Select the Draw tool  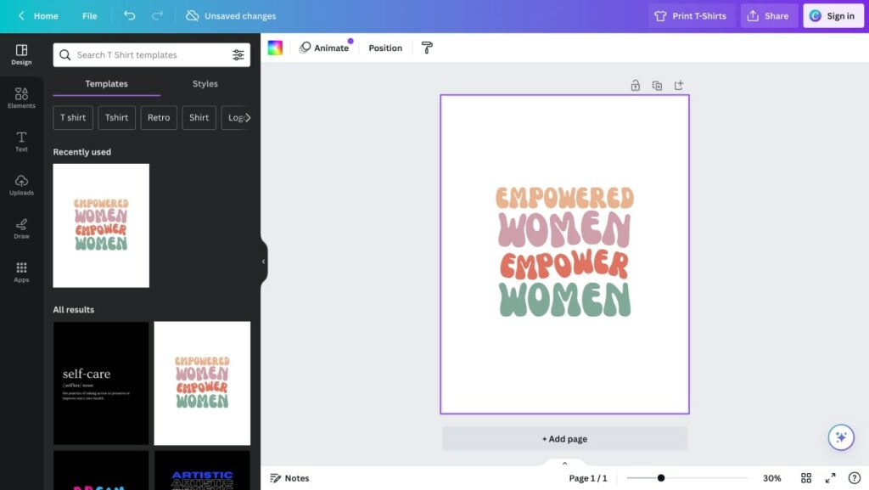pos(20,228)
